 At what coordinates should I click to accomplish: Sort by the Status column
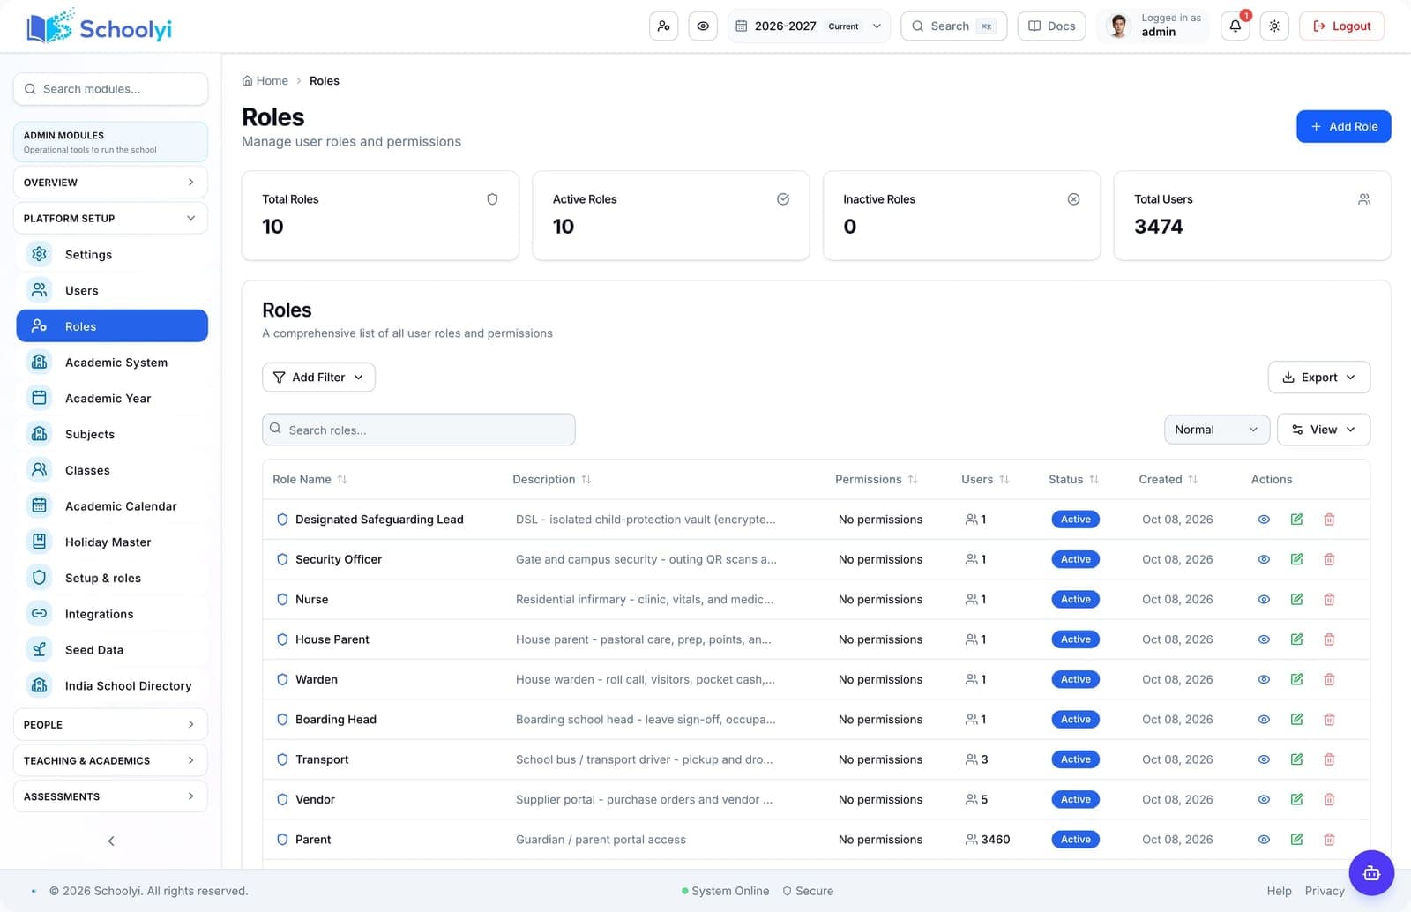pyautogui.click(x=1073, y=480)
